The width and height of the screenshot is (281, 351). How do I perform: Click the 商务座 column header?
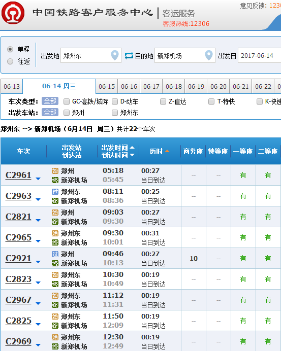(193, 151)
